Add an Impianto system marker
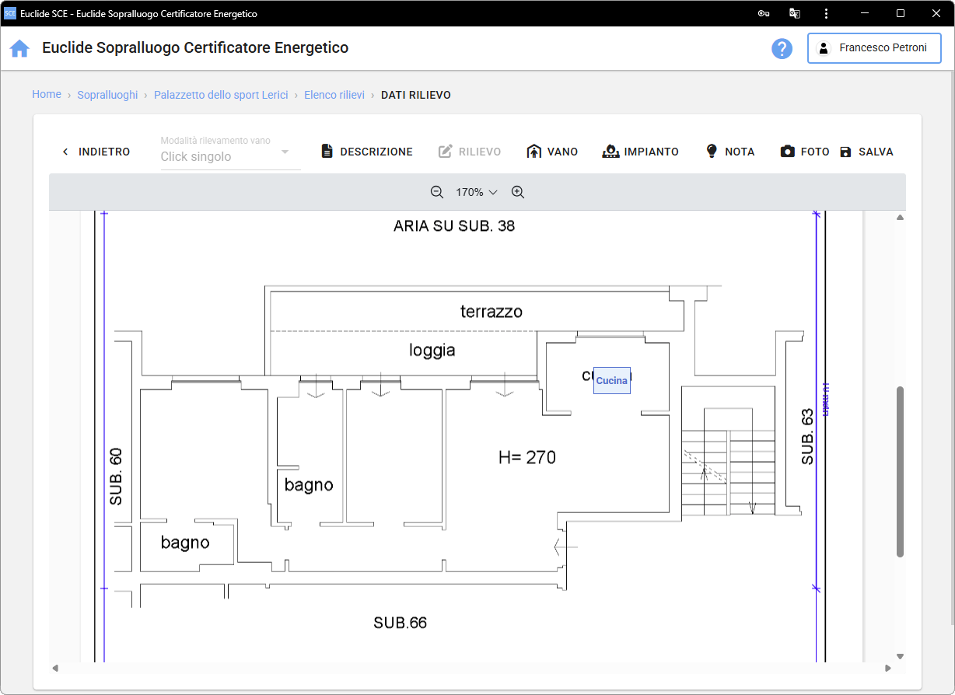955x695 pixels. (641, 152)
